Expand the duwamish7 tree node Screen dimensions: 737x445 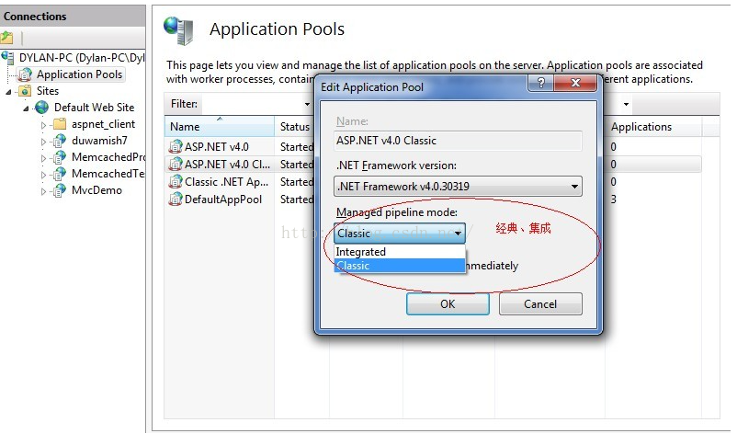43,142
